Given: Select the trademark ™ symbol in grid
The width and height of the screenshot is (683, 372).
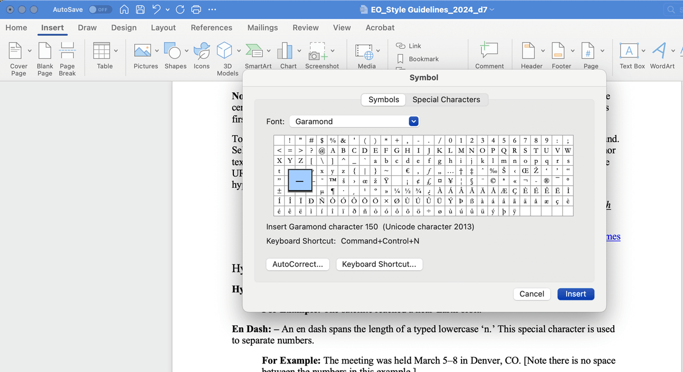Looking at the screenshot, I should pyautogui.click(x=332, y=181).
